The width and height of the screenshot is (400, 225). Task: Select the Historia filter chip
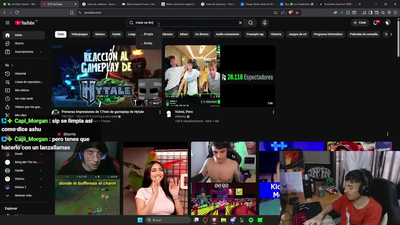(276, 34)
